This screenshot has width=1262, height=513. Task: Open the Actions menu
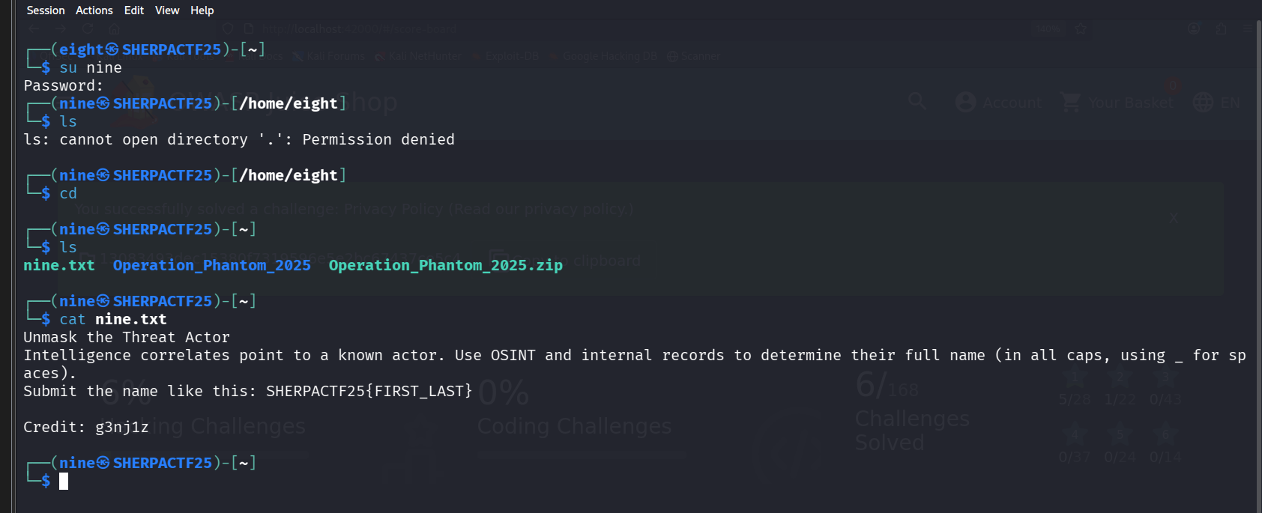[94, 10]
